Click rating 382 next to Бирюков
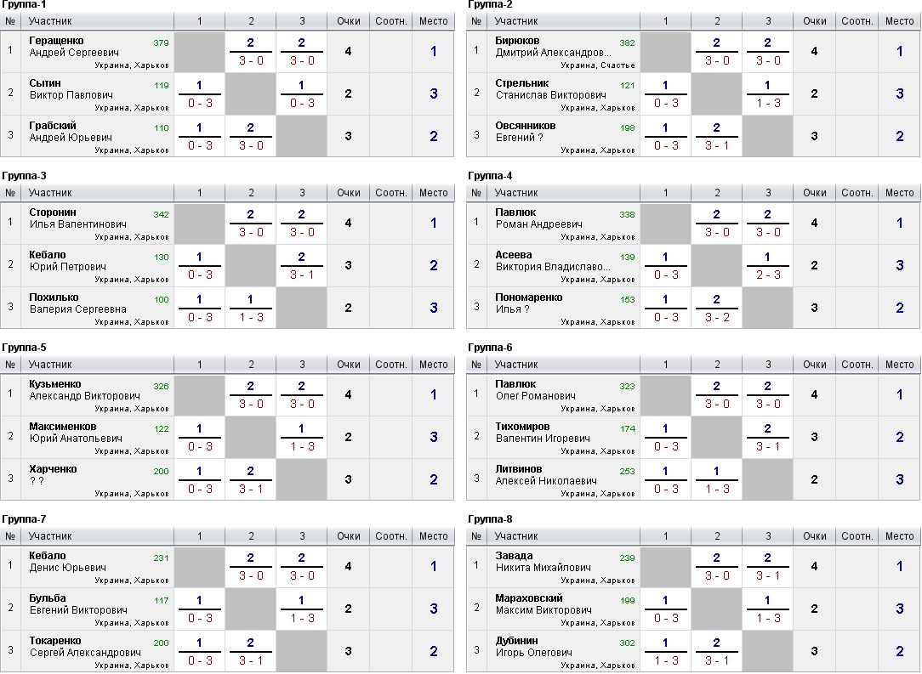This screenshot has height=674, width=922. 627,42
